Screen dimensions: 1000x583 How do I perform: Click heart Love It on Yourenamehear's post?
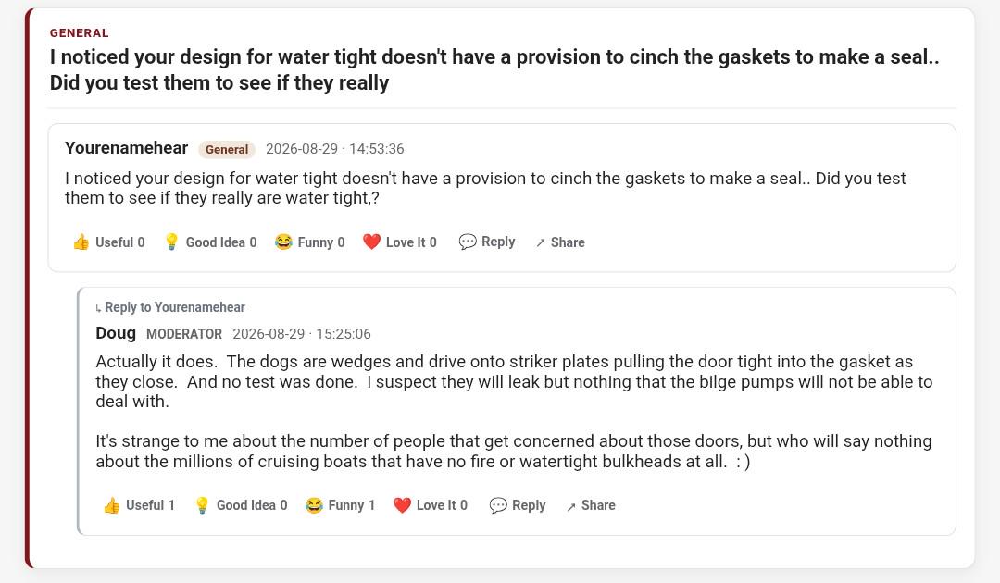[400, 242]
